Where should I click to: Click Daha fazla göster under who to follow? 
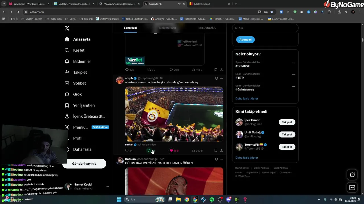(247, 158)
